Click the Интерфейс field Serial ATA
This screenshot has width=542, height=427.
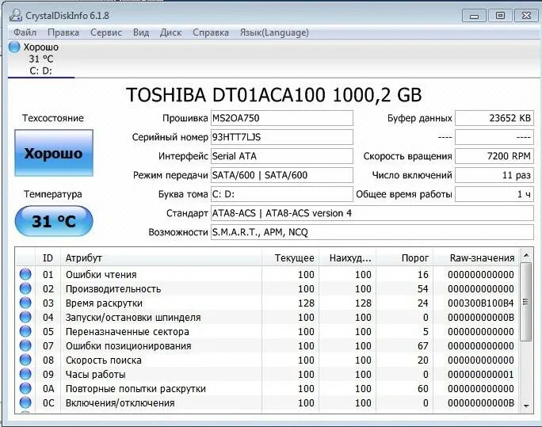click(x=282, y=156)
